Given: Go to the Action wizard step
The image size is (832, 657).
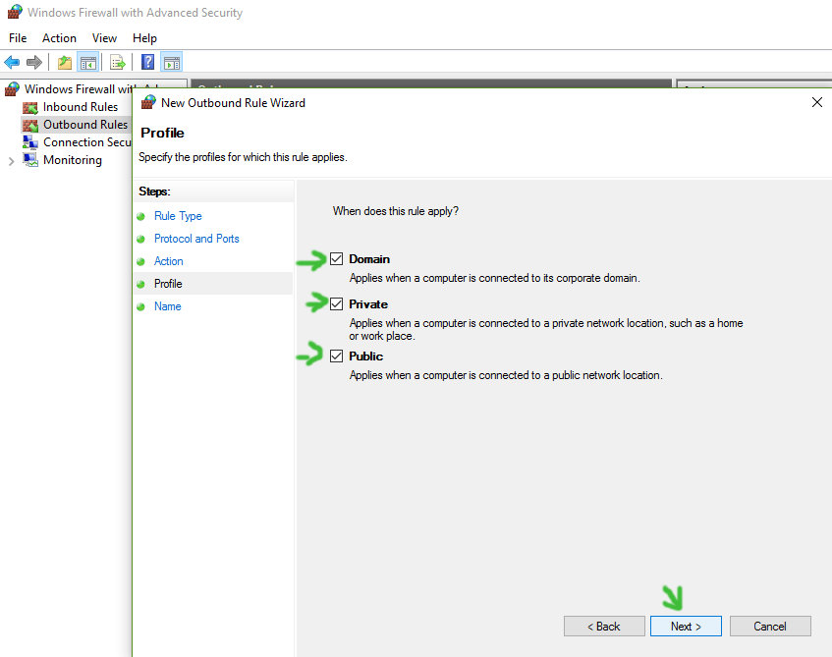Looking at the screenshot, I should click(x=169, y=261).
